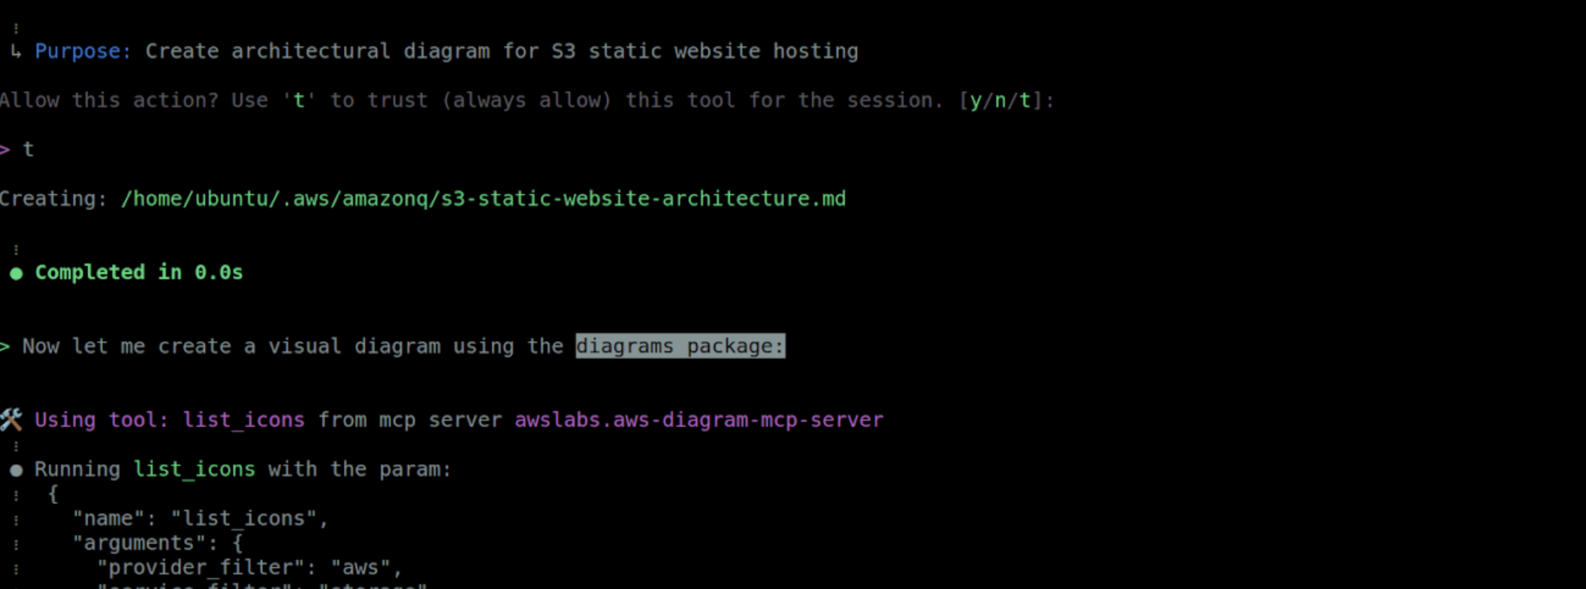Click the blue Purpose label
The image size is (1586, 589).
tap(83, 52)
